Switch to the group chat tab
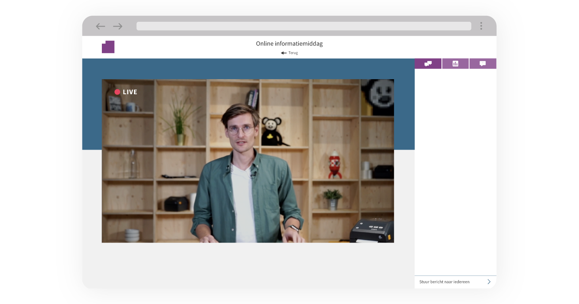This screenshot has width=579, height=304. point(428,64)
